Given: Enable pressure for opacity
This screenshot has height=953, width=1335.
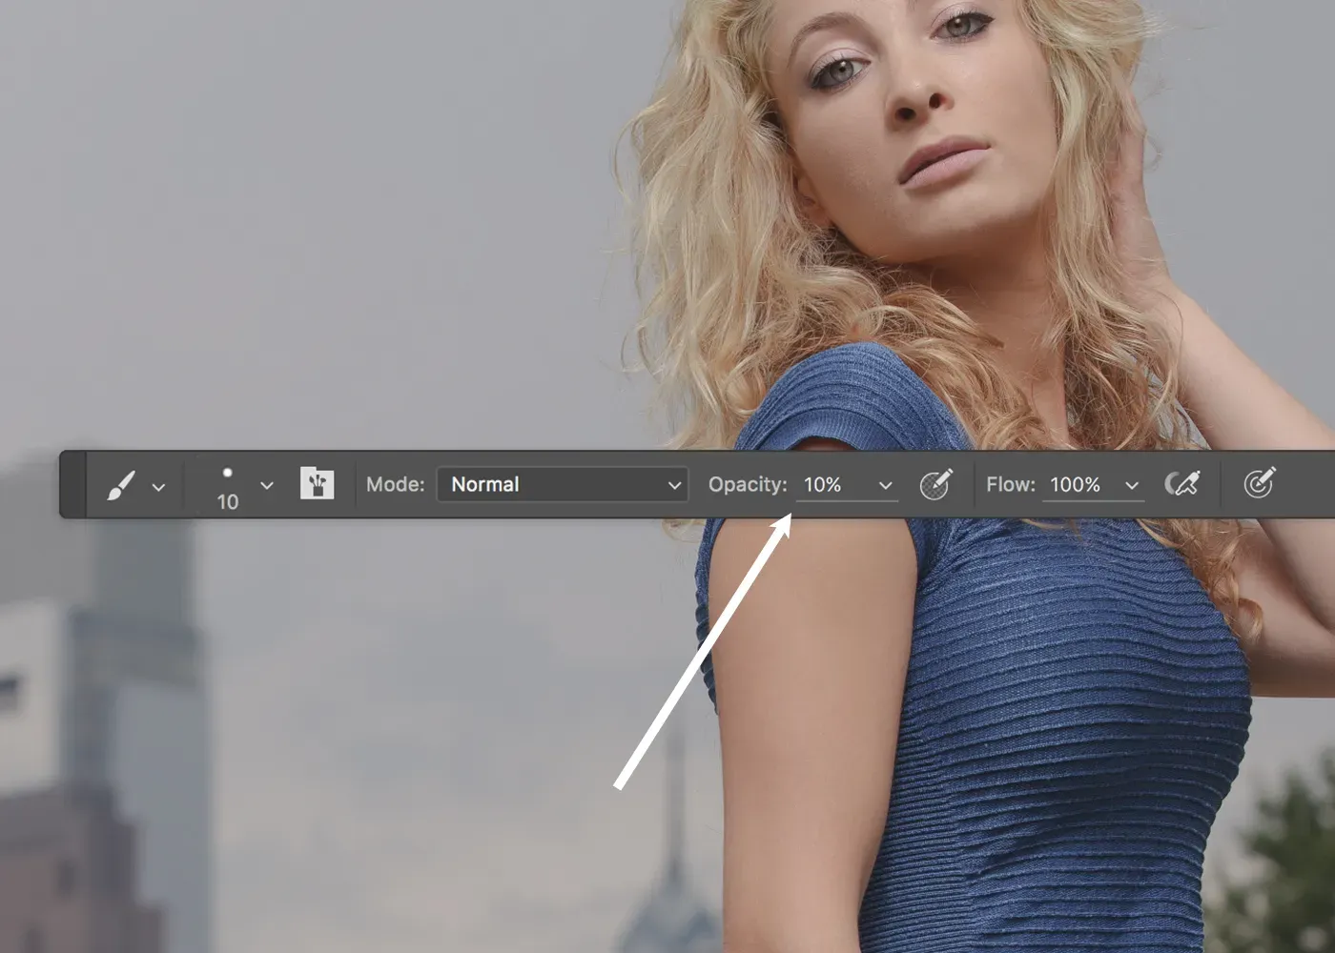Looking at the screenshot, I should pos(935,484).
